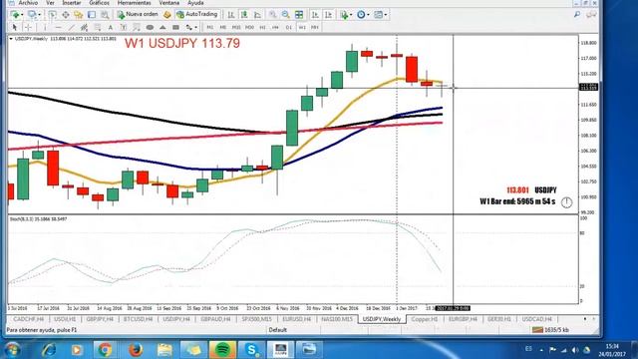Select the arrow cursor tool
This screenshot has width=638, height=359.
click(15, 27)
